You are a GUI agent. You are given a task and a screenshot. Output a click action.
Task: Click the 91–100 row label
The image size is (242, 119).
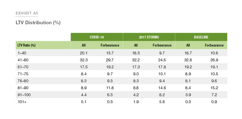point(24,95)
